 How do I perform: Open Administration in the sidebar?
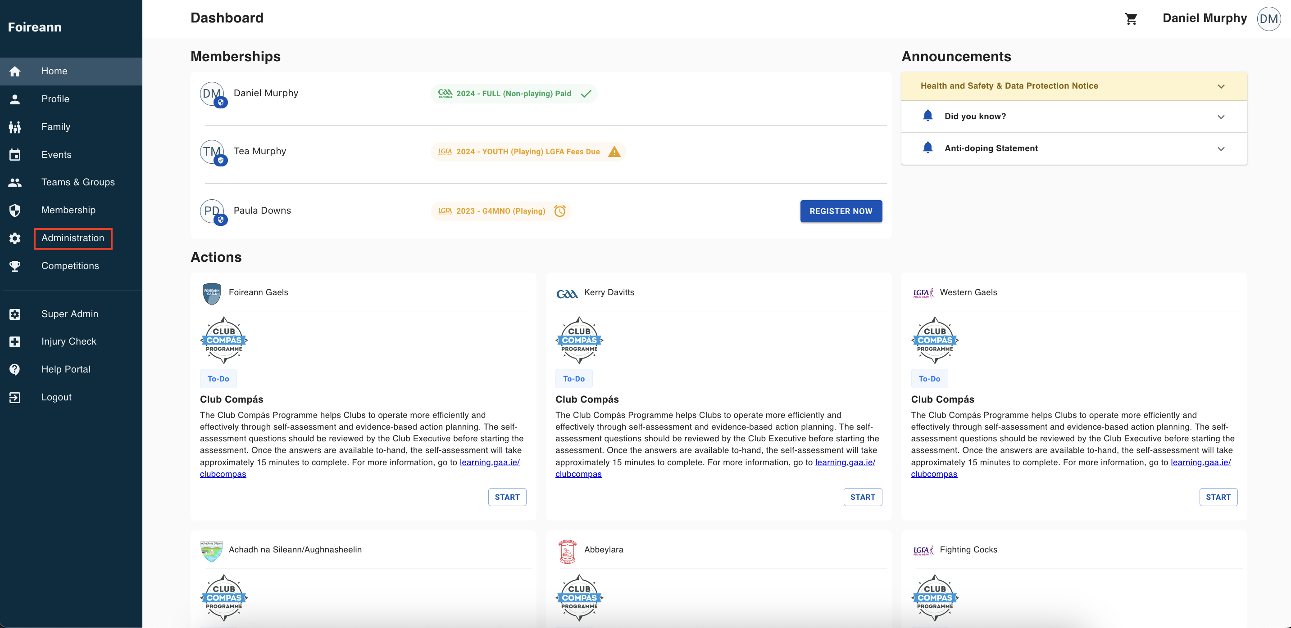(73, 238)
